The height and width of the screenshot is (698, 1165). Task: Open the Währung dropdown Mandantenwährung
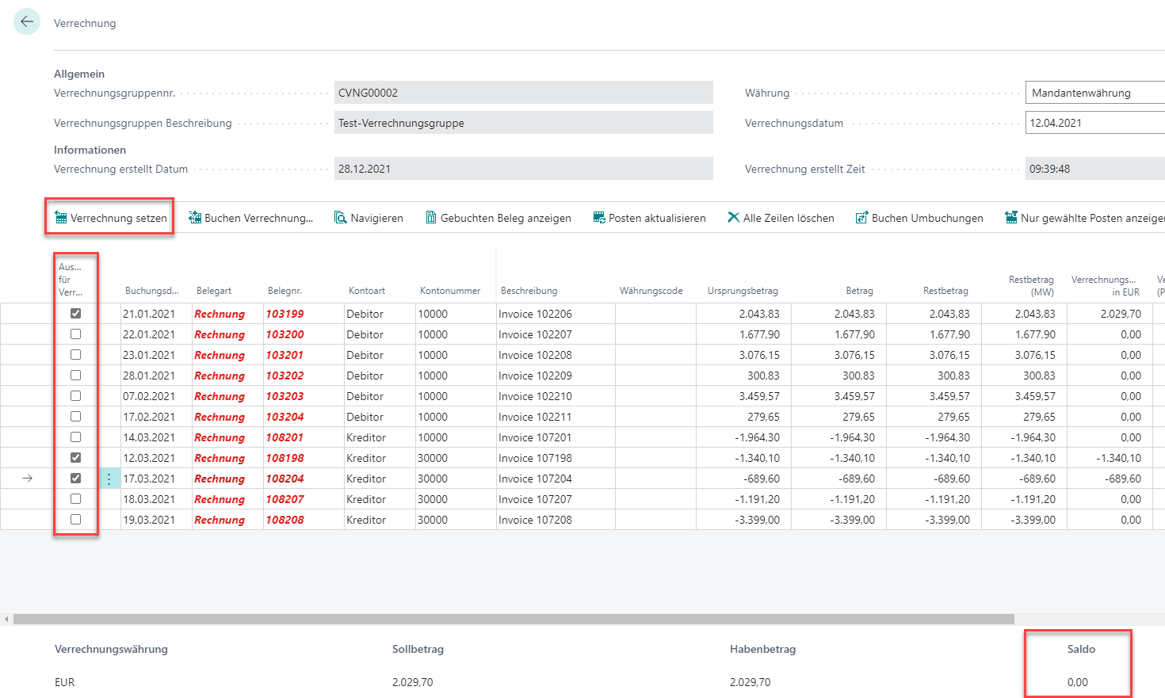[x=1095, y=93]
